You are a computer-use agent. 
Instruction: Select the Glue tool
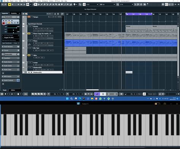(x=51, y=5)
